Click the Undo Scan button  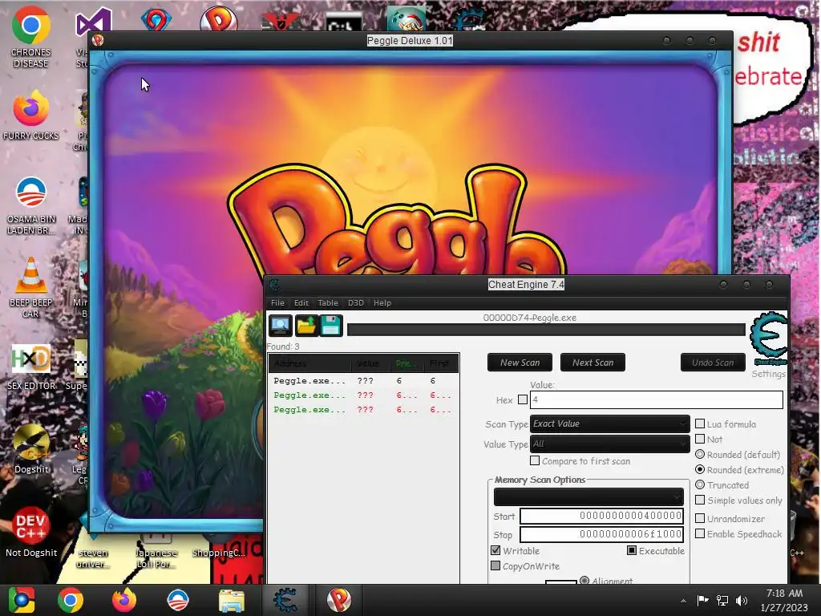tap(713, 363)
